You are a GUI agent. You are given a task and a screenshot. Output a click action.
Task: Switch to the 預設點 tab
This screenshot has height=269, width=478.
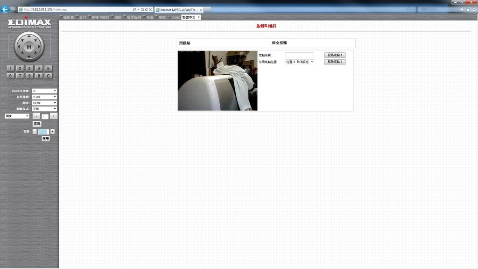pyautogui.click(x=185, y=43)
